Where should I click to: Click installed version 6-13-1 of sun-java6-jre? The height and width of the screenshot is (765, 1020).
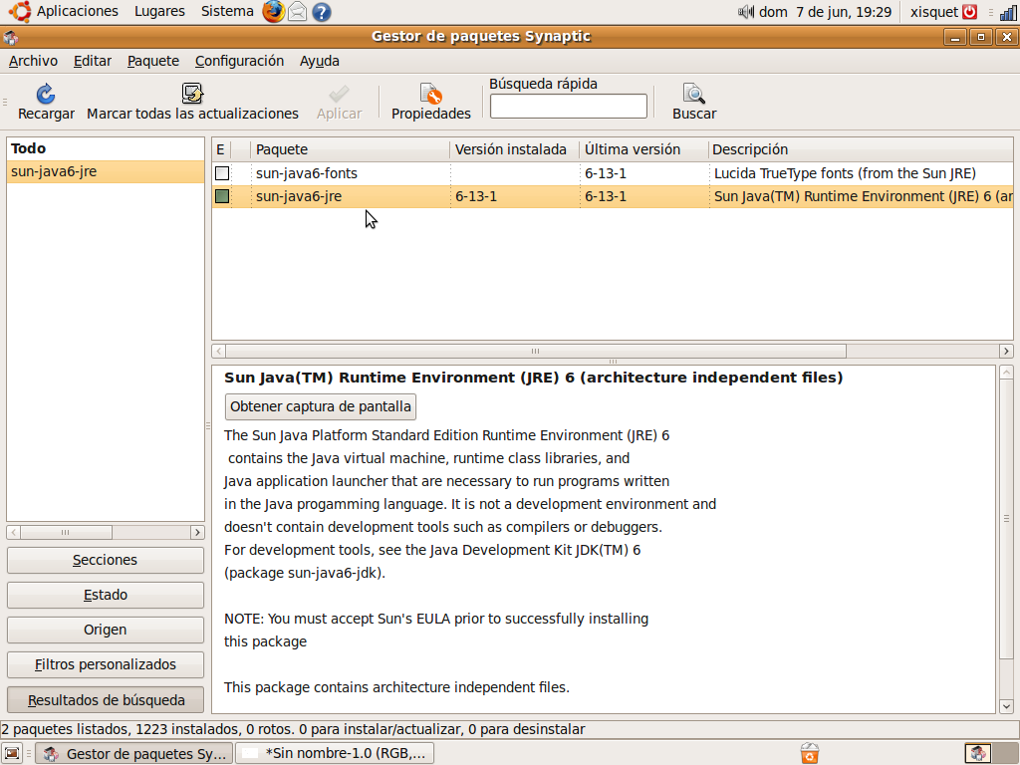click(476, 196)
